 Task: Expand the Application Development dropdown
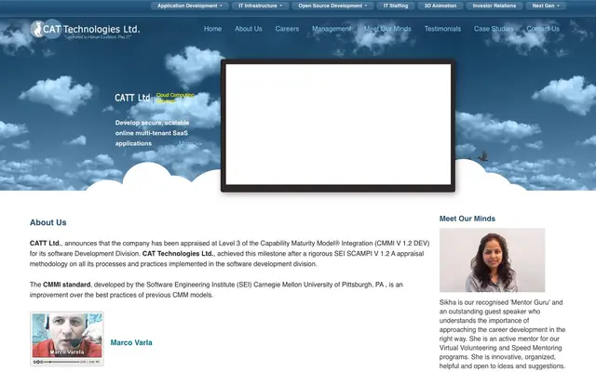[x=190, y=6]
